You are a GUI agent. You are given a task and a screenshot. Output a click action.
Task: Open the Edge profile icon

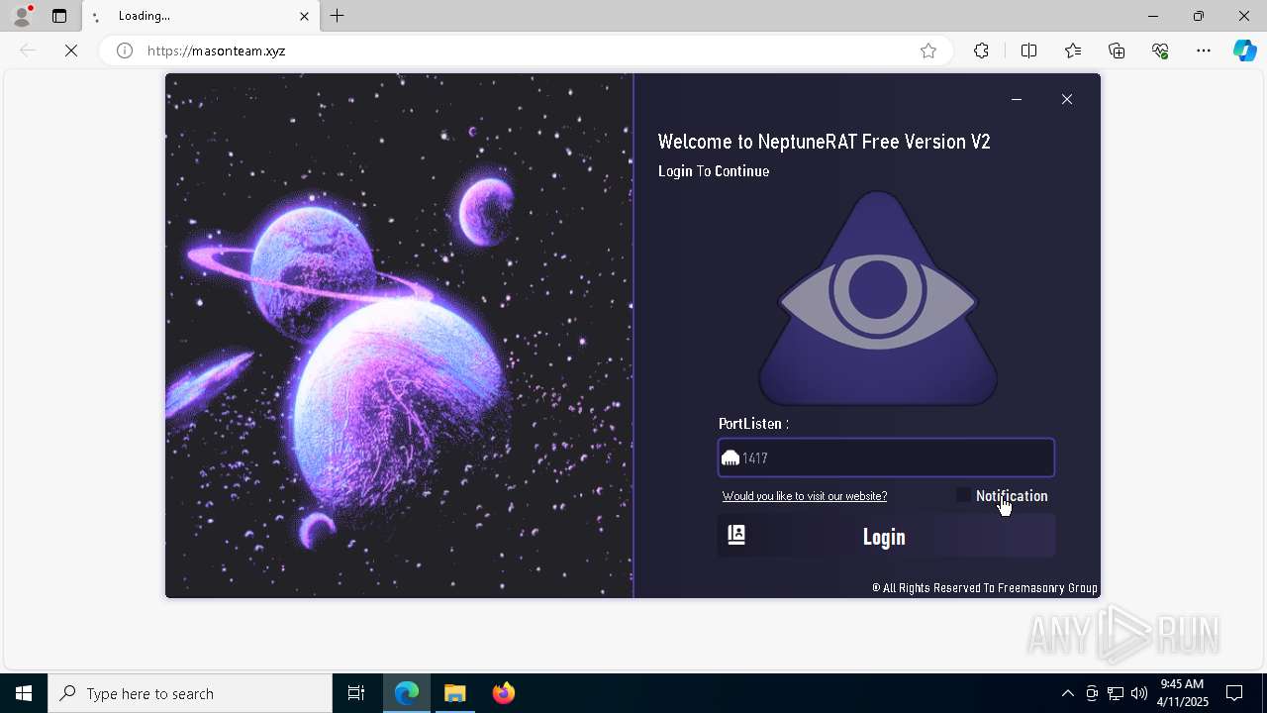click(22, 16)
